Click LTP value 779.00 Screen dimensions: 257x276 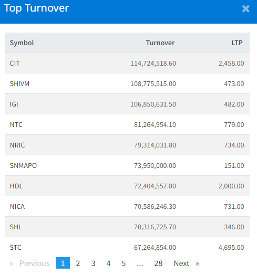[x=234, y=125]
